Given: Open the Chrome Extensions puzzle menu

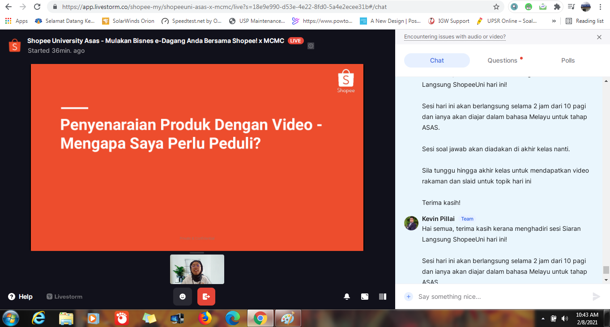Looking at the screenshot, I should coord(557,7).
